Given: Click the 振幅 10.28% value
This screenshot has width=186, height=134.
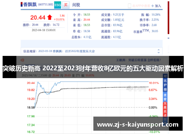Looking at the screenshot, I should [x=156, y=15].
